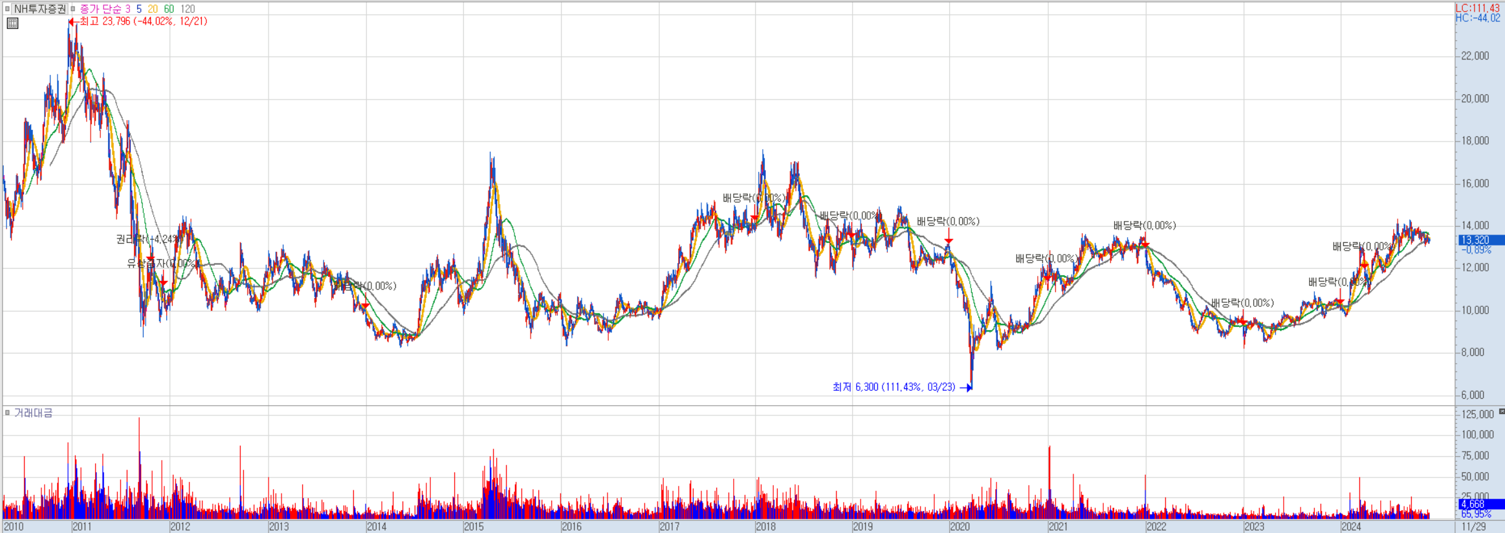This screenshot has height=533, width=1505.
Task: Click the 배당락 label at 2022 start
Action: coord(1145,225)
